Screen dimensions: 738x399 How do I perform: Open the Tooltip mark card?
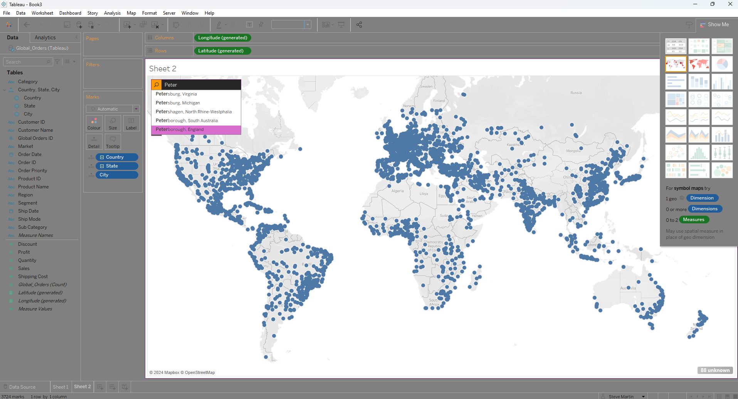[113, 141]
